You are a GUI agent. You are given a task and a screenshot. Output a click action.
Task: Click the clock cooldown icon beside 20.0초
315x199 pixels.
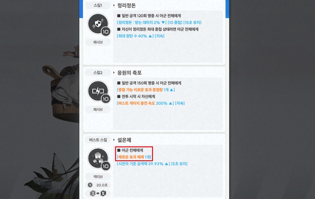click(x=90, y=185)
